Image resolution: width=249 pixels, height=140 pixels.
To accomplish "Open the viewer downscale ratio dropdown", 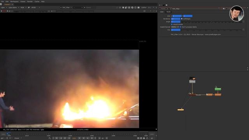I will coord(151,7).
